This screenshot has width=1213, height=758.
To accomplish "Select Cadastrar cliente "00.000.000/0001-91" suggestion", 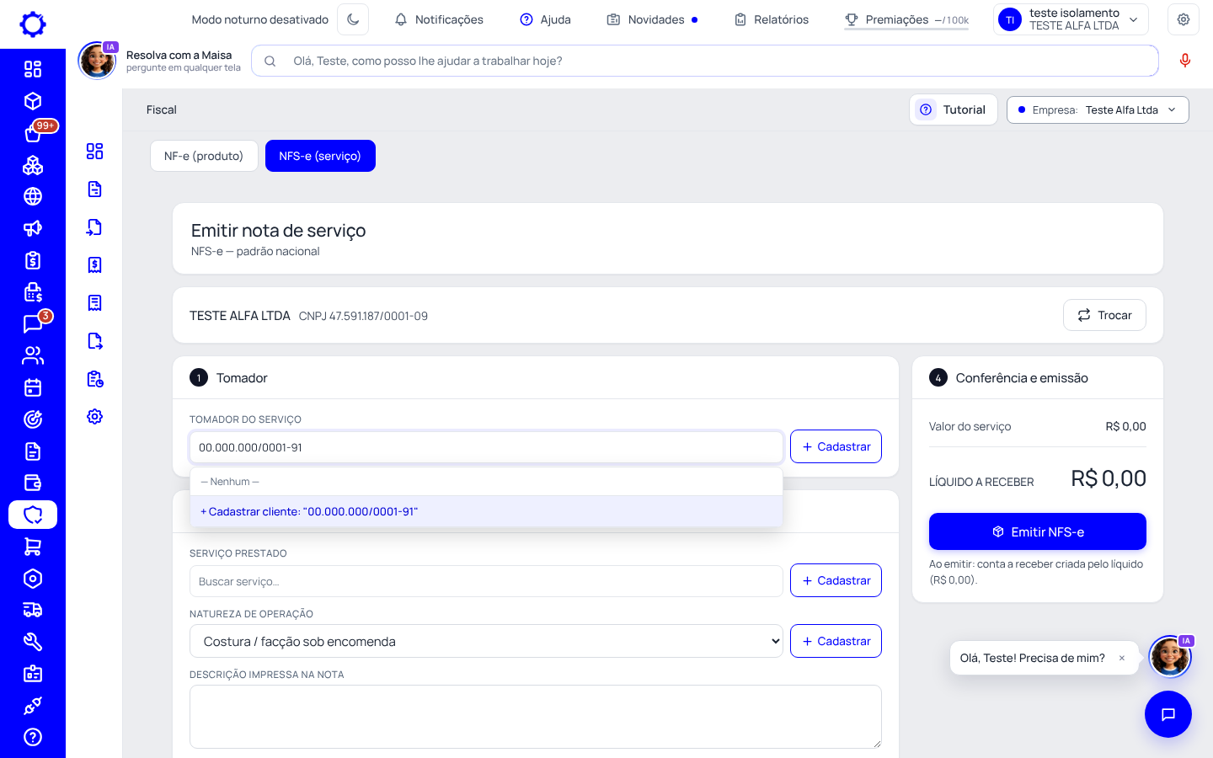I will 486,511.
